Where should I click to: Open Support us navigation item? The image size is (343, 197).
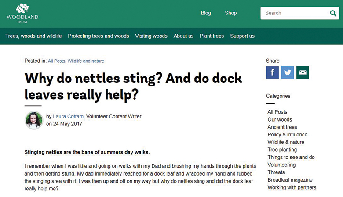242,36
